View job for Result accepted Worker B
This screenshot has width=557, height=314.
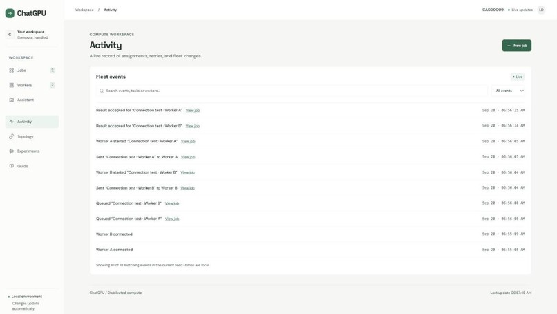pyautogui.click(x=193, y=126)
